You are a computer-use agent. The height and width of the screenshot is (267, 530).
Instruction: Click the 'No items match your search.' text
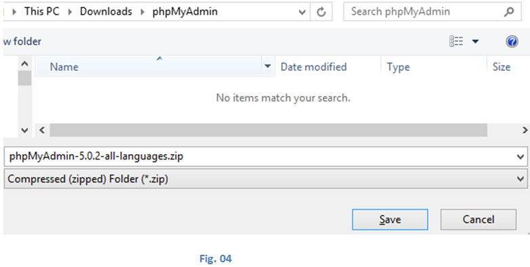click(x=283, y=98)
